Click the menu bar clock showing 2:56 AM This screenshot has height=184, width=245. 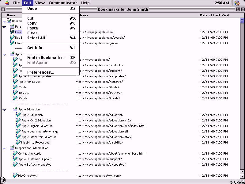point(222,3)
